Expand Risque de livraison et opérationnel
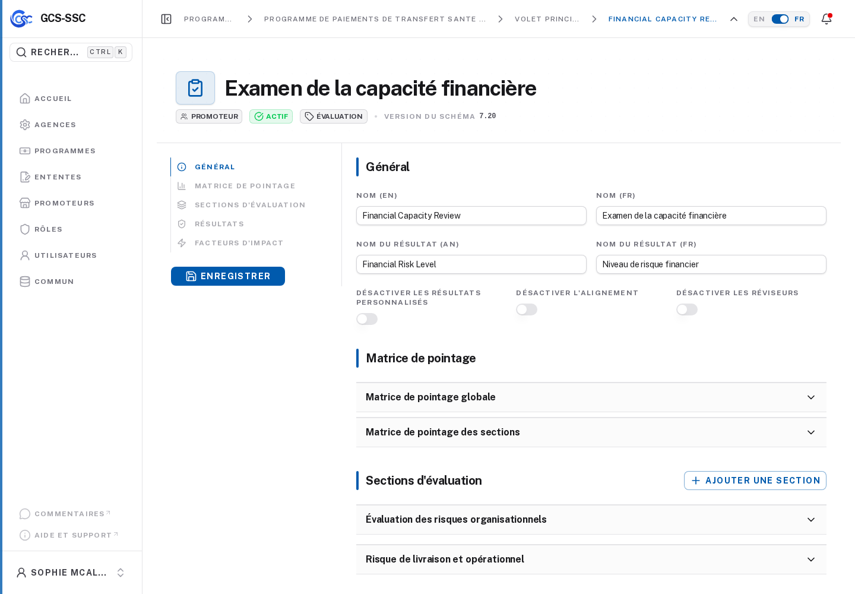This screenshot has width=855, height=594. [x=591, y=560]
